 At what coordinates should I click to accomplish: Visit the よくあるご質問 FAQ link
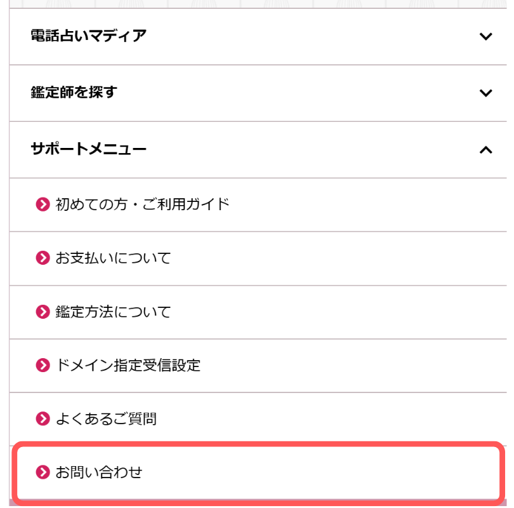(102, 418)
